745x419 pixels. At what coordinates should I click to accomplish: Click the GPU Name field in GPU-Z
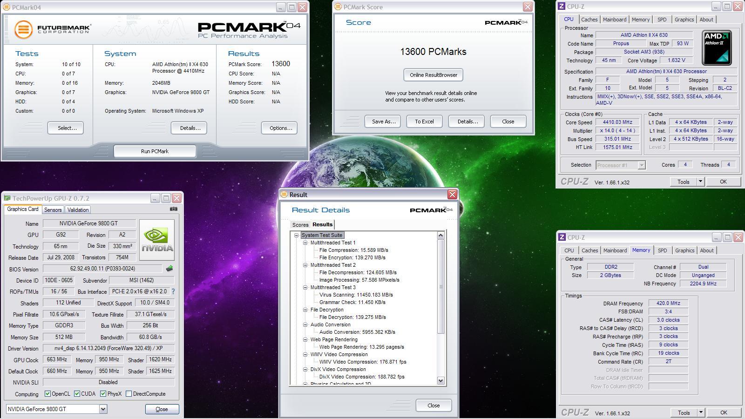pyautogui.click(x=89, y=223)
